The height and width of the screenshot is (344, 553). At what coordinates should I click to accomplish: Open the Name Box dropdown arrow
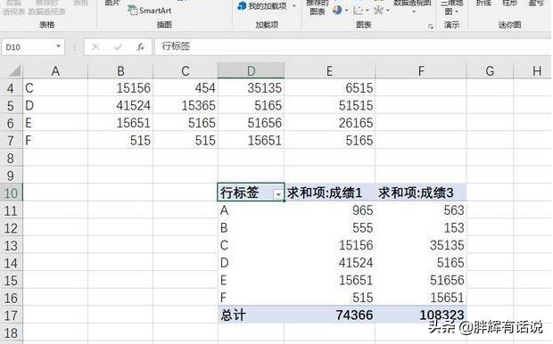click(x=58, y=46)
